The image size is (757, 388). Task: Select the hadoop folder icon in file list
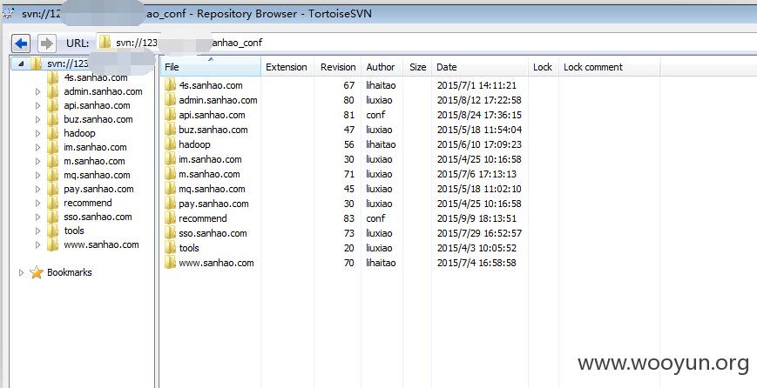tap(170, 144)
